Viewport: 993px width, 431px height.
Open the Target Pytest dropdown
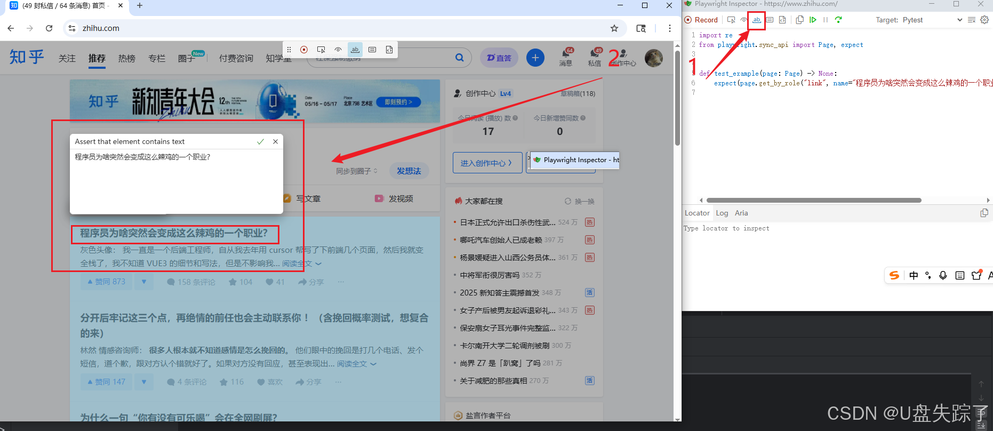[933, 20]
